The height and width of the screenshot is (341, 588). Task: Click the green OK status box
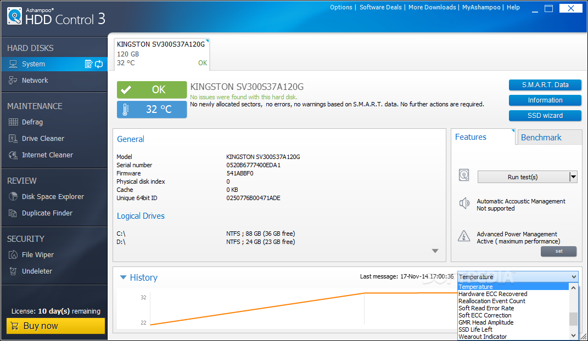pyautogui.click(x=152, y=90)
